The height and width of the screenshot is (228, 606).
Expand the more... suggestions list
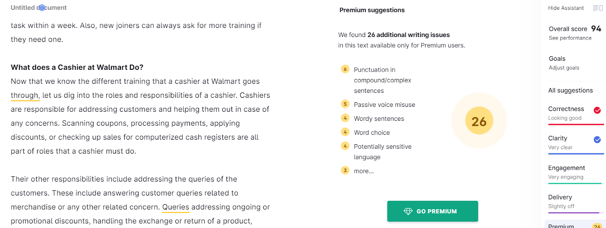(364, 171)
